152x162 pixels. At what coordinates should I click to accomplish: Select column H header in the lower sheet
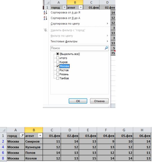[142, 130]
